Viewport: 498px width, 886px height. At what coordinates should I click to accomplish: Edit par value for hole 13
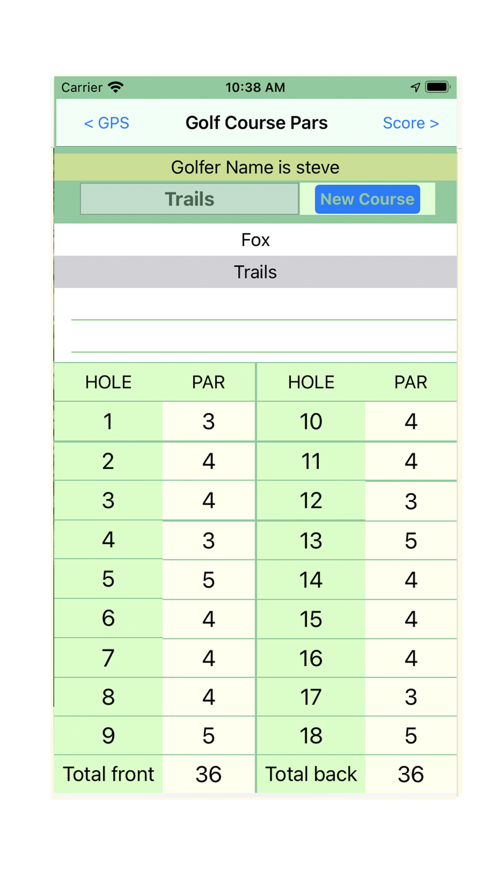411,541
